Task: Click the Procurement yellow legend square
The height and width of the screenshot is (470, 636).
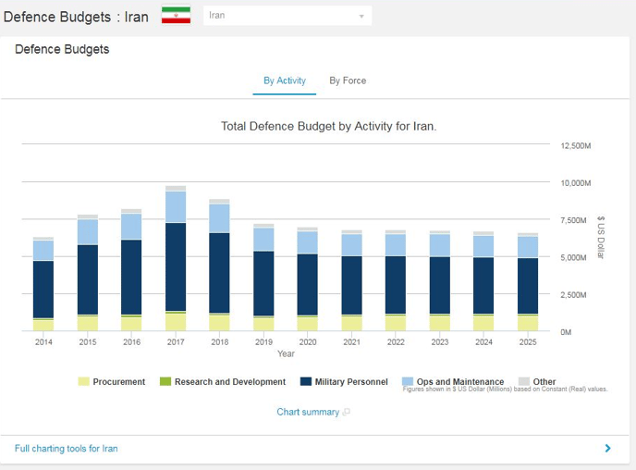Action: 84,382
